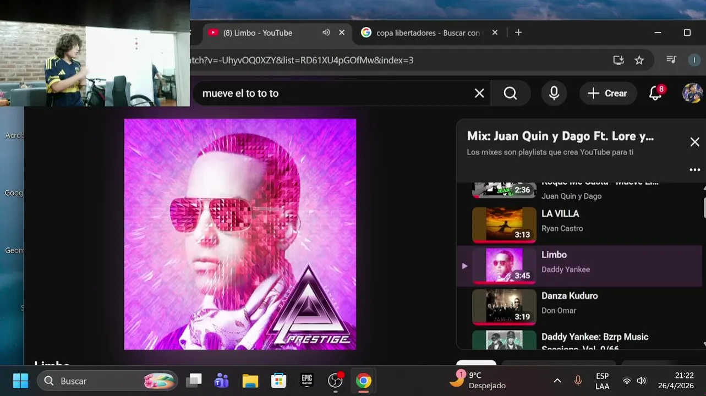Bookmark this page with the star icon
The image size is (706, 396).
[639, 60]
